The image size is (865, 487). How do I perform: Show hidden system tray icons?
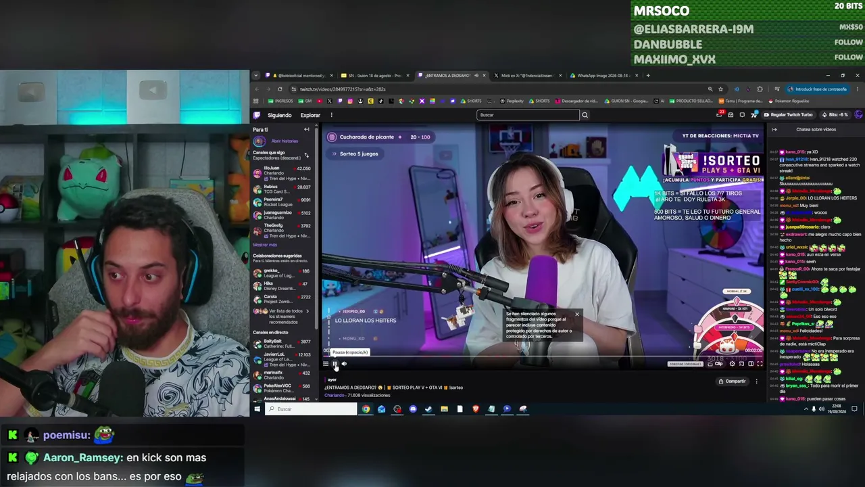806,409
